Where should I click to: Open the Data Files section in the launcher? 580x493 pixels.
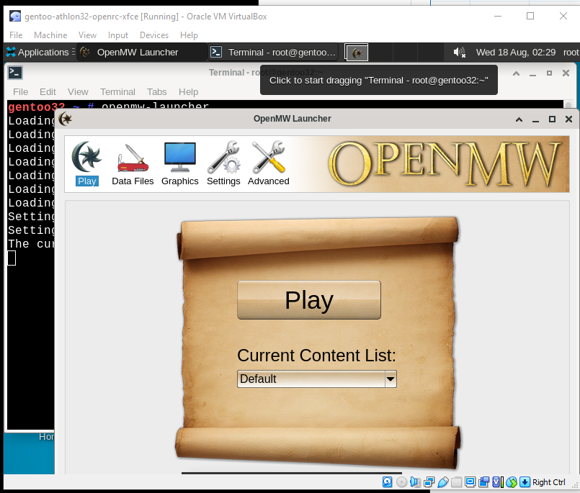133,164
